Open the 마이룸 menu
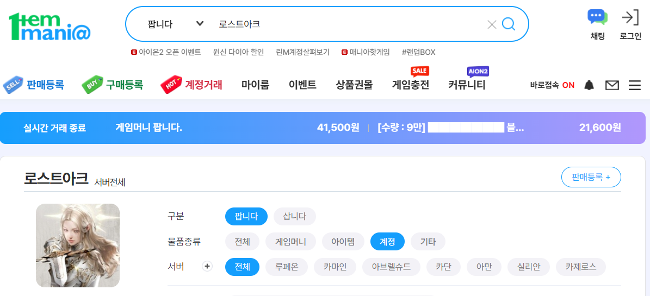Viewport: 650px width, 296px height. (x=255, y=85)
